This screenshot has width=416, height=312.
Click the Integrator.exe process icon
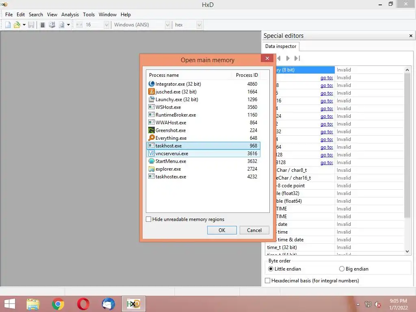click(x=152, y=84)
